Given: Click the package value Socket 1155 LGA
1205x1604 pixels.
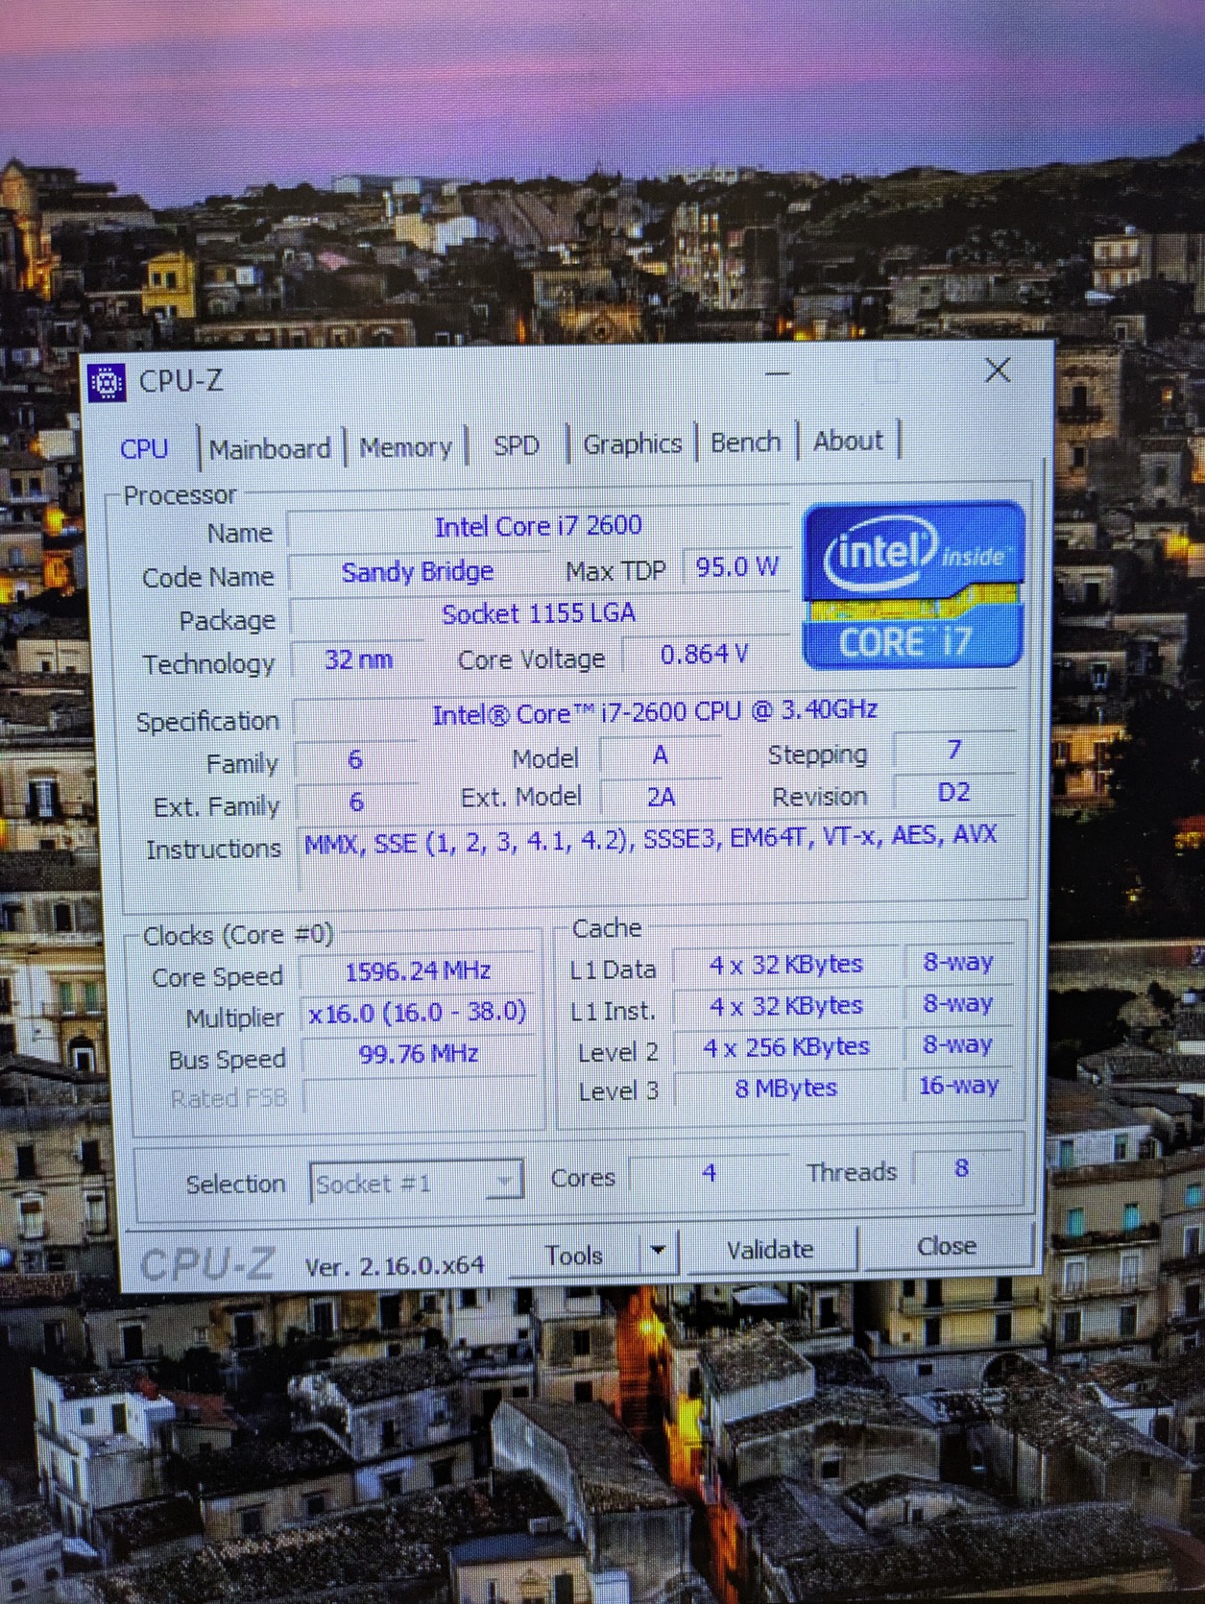Looking at the screenshot, I should click(x=539, y=613).
